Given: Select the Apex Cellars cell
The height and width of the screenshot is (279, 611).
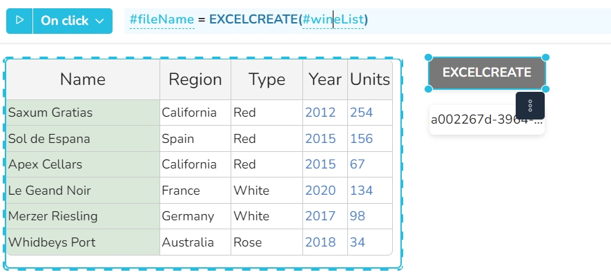Looking at the screenshot, I should point(46,164).
